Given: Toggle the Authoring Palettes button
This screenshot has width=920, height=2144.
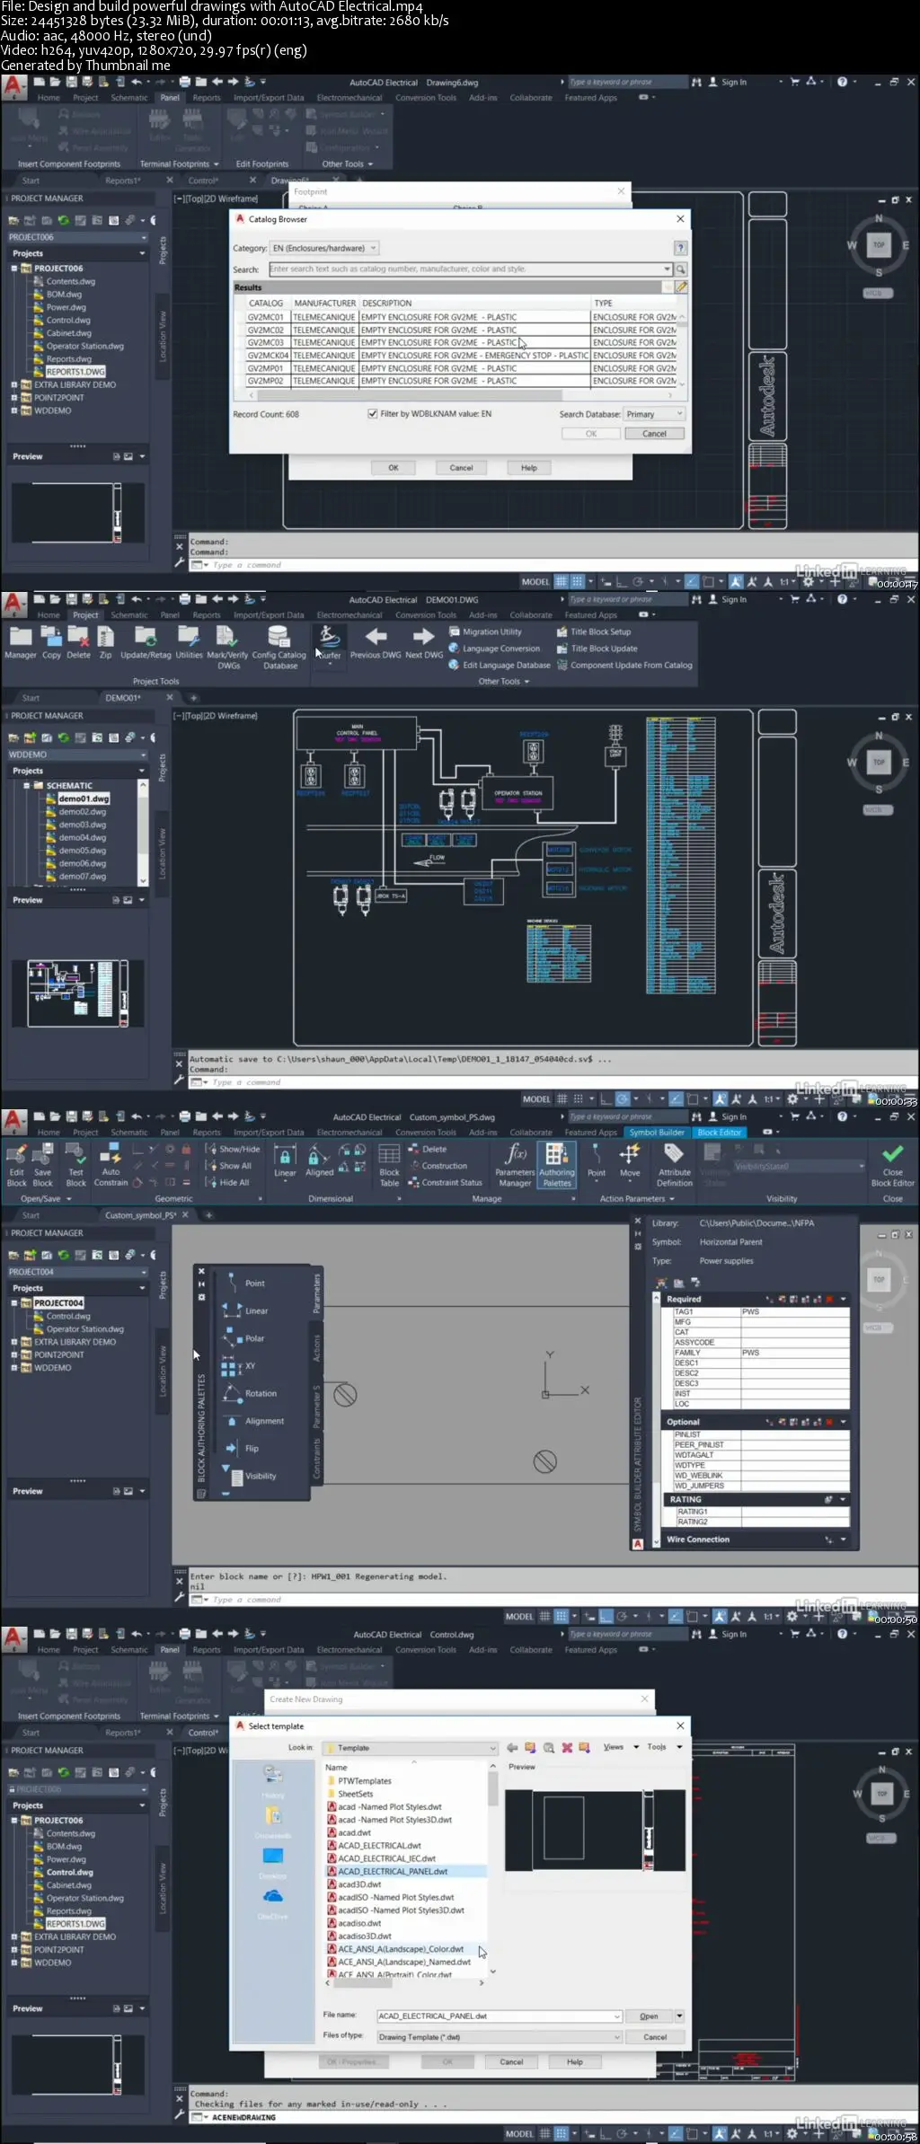Looking at the screenshot, I should [x=557, y=1166].
